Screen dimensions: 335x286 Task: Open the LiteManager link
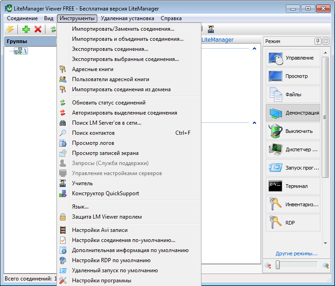(x=218, y=40)
